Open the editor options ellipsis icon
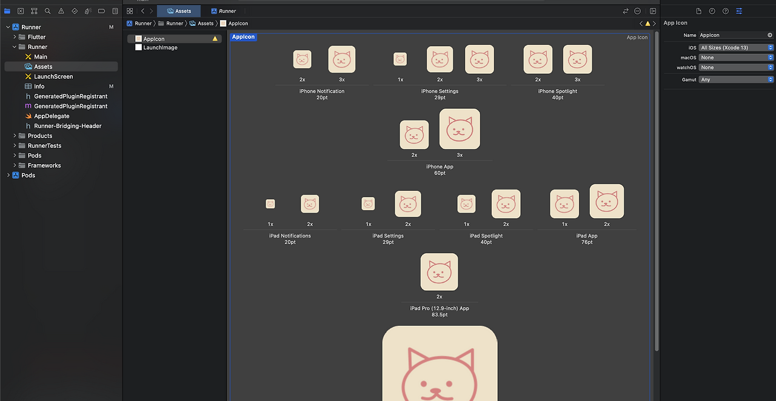Screen dimensions: 776x401 637,11
